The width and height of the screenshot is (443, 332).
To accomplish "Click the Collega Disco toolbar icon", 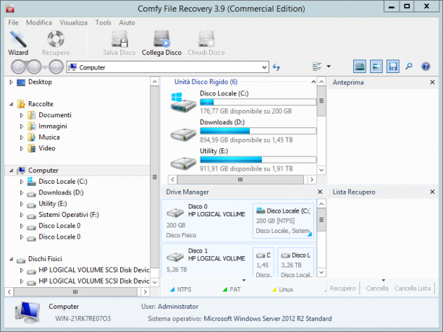I will tap(161, 43).
